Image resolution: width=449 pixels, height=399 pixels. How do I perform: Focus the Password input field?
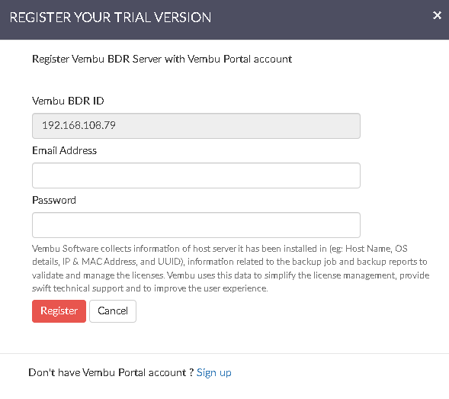[196, 225]
